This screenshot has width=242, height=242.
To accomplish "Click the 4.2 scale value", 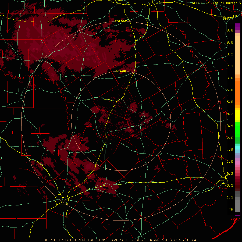I will [230, 114].
